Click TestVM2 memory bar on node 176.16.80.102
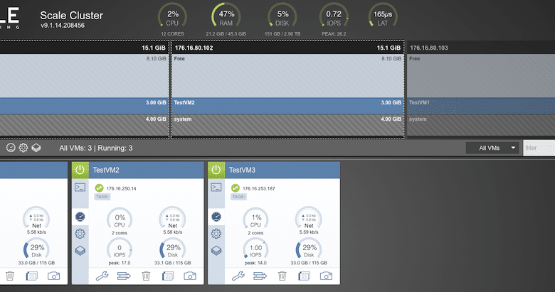555x292 pixels. 287,106
